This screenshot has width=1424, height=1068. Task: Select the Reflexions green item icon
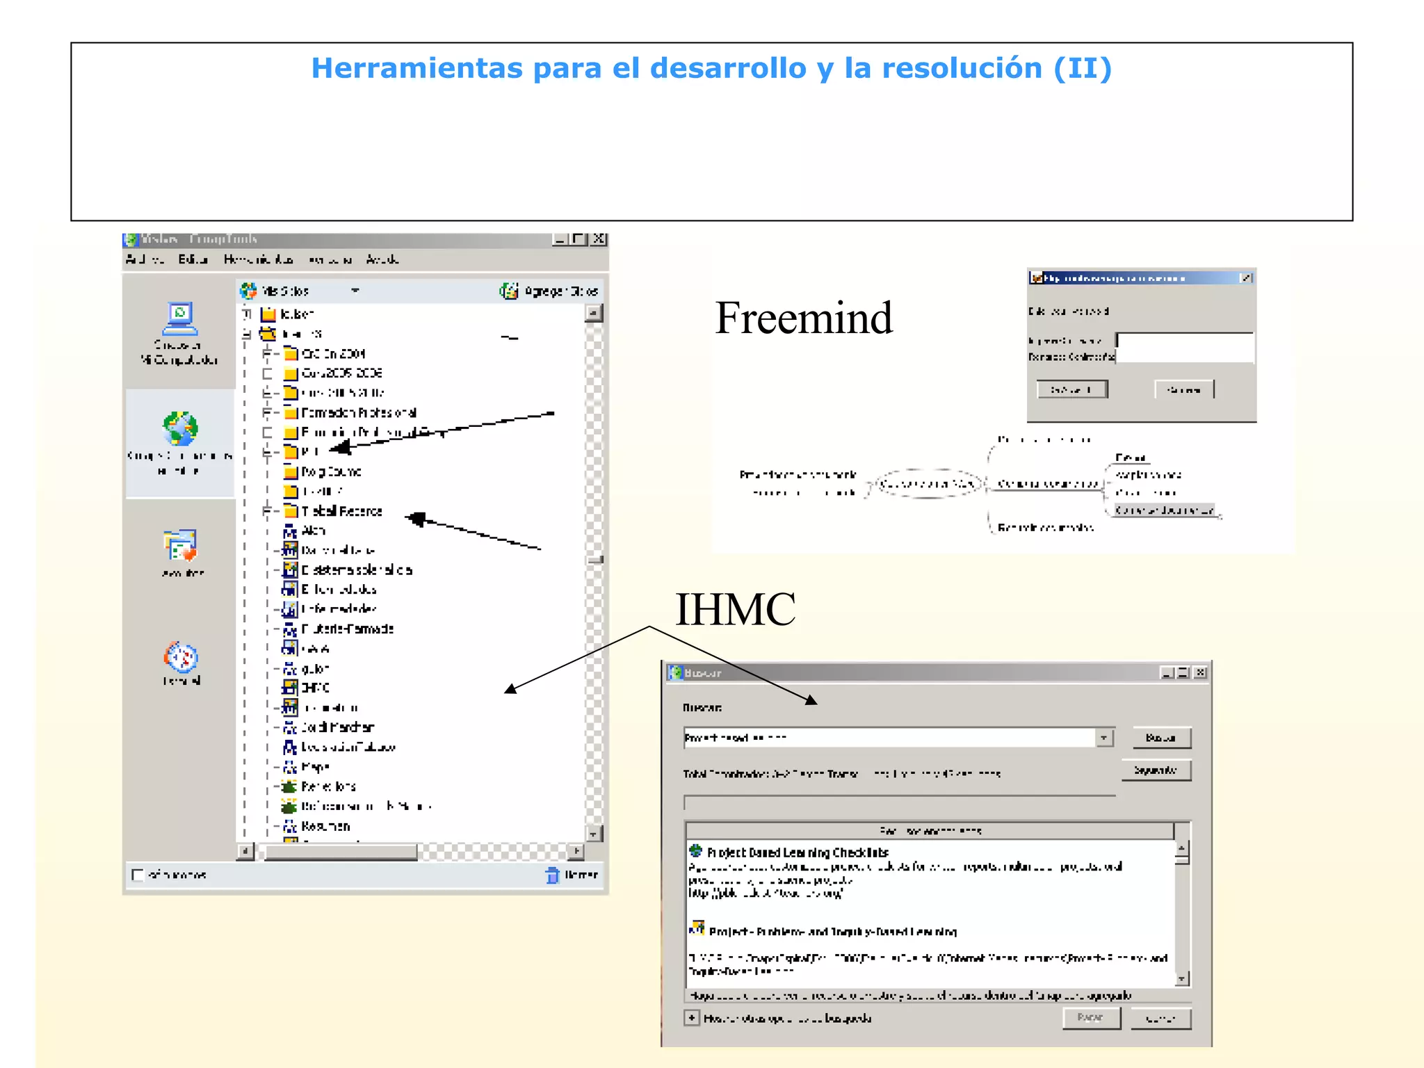point(289,786)
